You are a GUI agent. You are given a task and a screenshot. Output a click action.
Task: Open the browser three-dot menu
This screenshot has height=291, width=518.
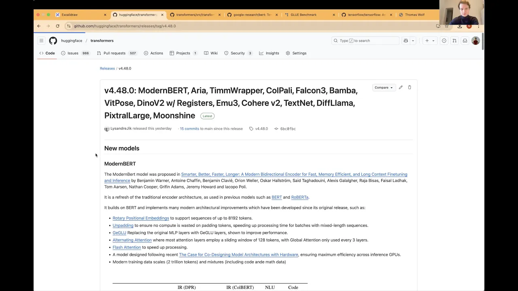tap(478, 26)
